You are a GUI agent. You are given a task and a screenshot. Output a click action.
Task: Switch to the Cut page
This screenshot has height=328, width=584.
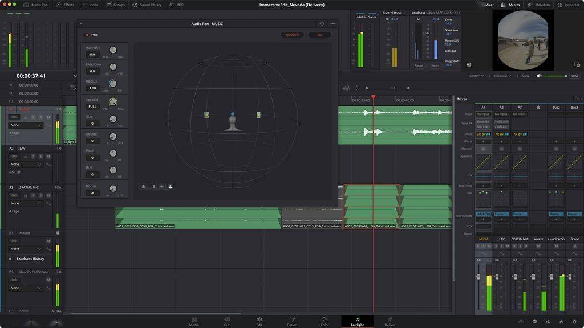226,322
